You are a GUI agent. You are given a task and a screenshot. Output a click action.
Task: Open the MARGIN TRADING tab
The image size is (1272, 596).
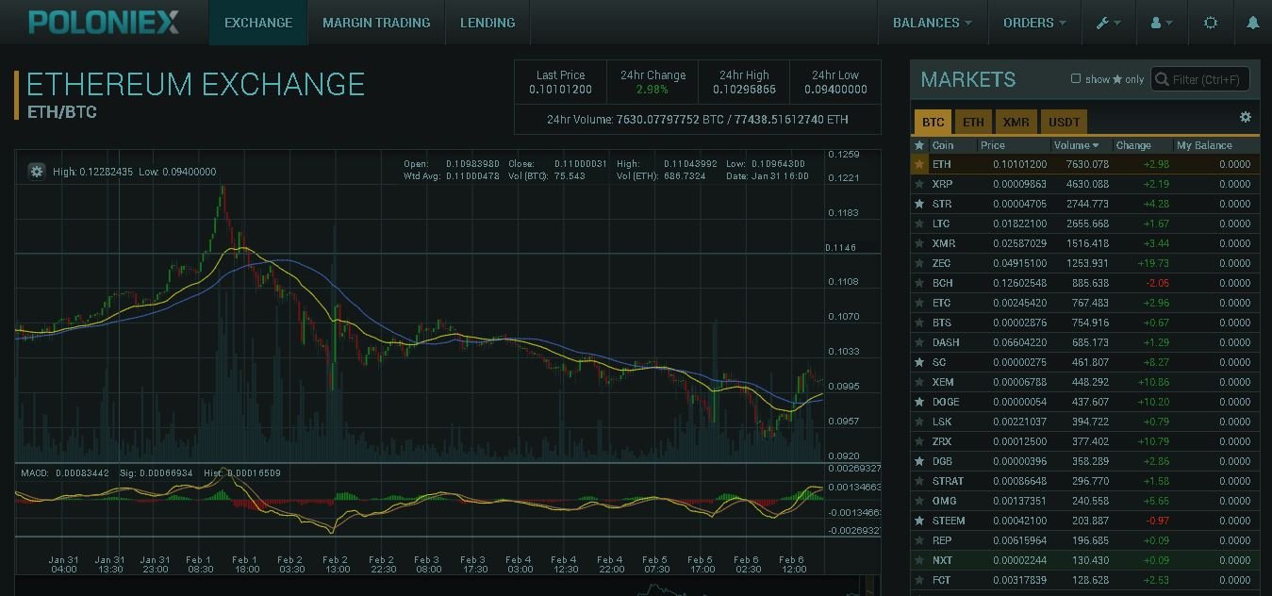[376, 23]
